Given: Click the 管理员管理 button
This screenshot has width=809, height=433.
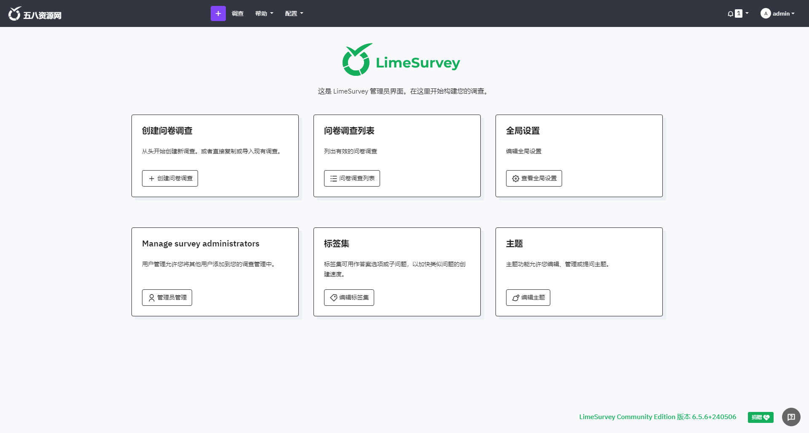Looking at the screenshot, I should coord(167,297).
